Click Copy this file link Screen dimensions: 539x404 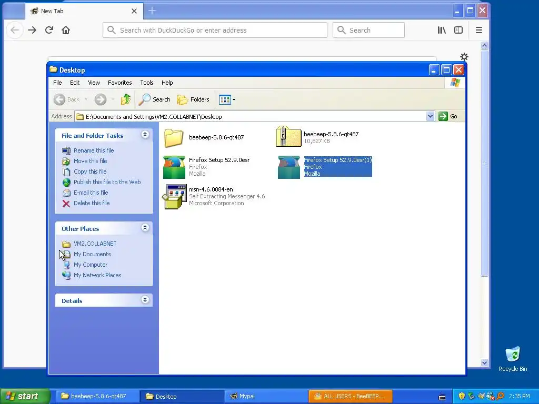coord(90,171)
